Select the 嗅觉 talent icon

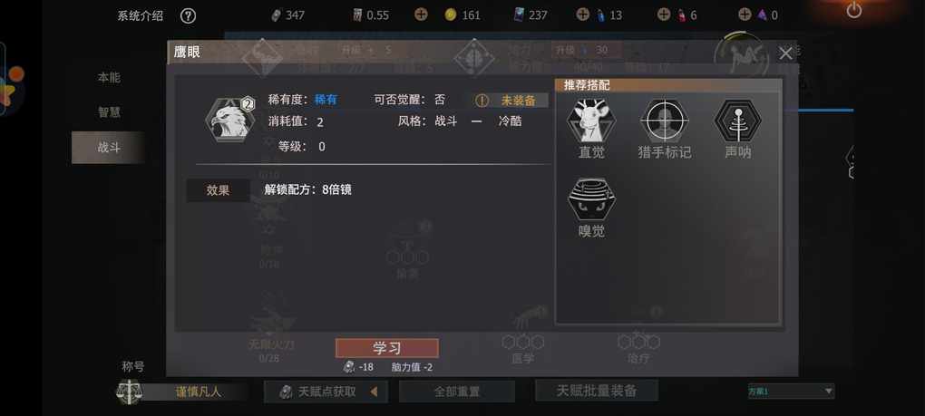click(591, 199)
